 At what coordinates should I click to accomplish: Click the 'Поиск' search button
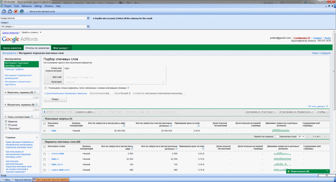(55, 99)
